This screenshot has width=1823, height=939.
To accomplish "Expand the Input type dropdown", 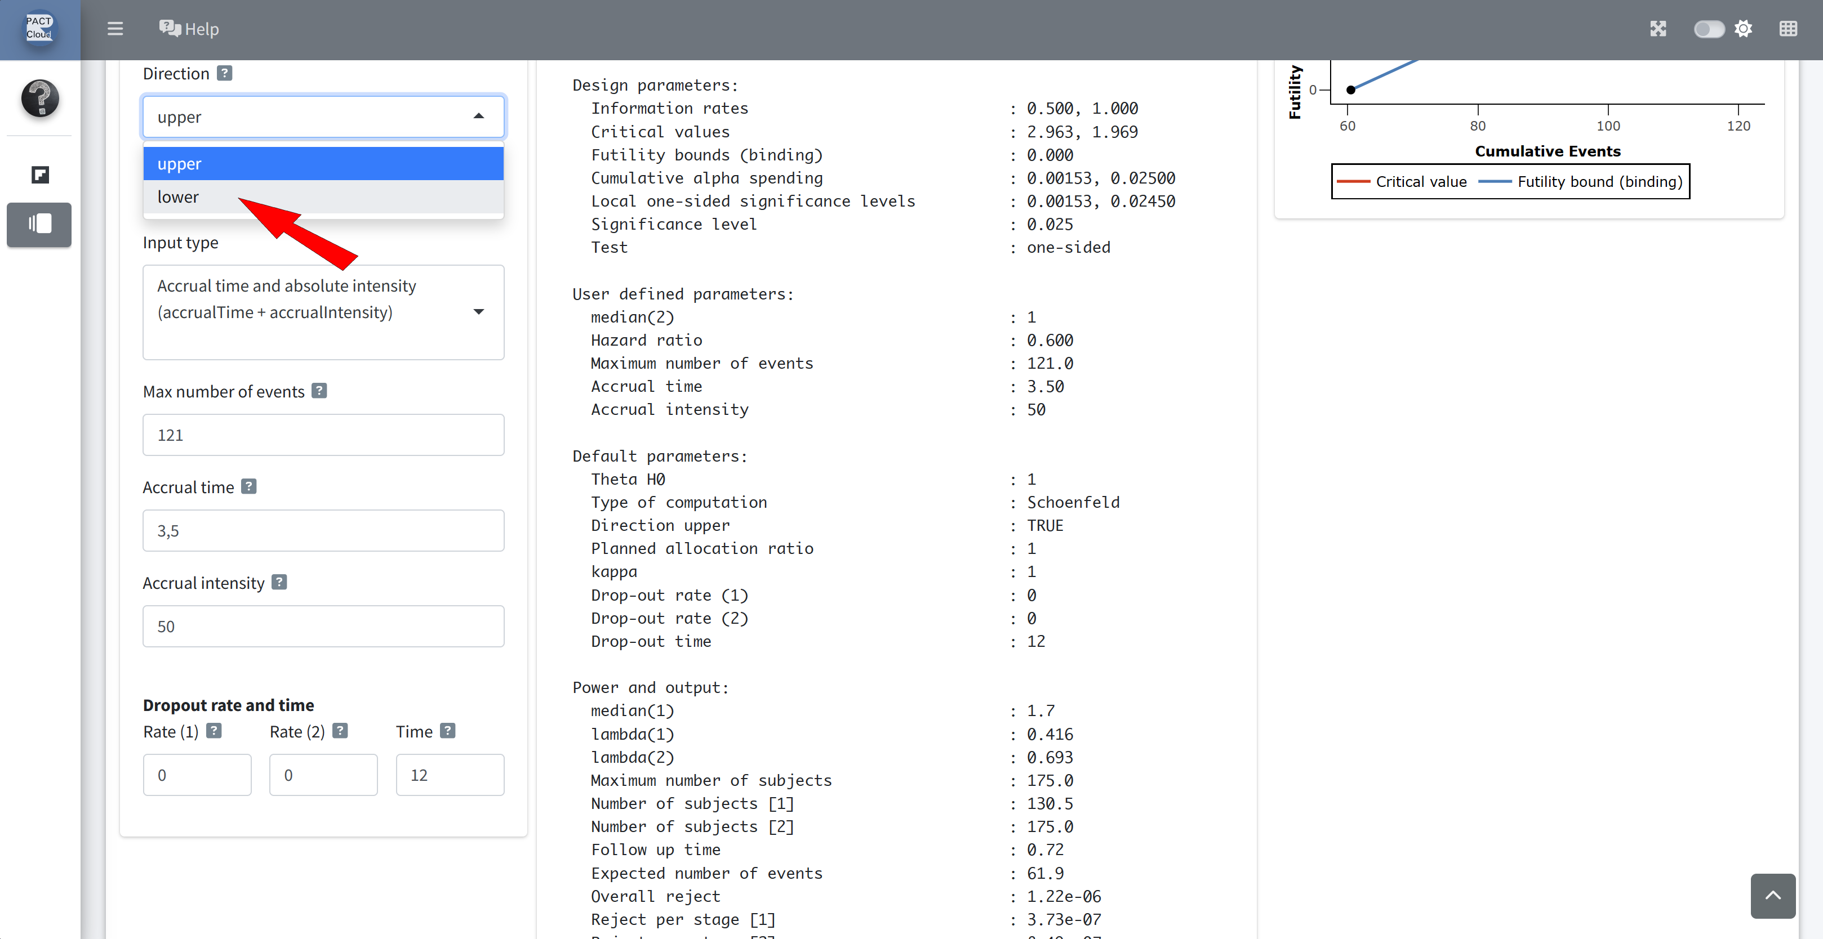I will click(x=478, y=312).
